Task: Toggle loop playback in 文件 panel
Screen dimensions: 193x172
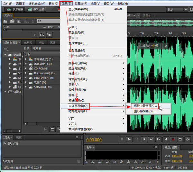Action: (42, 35)
